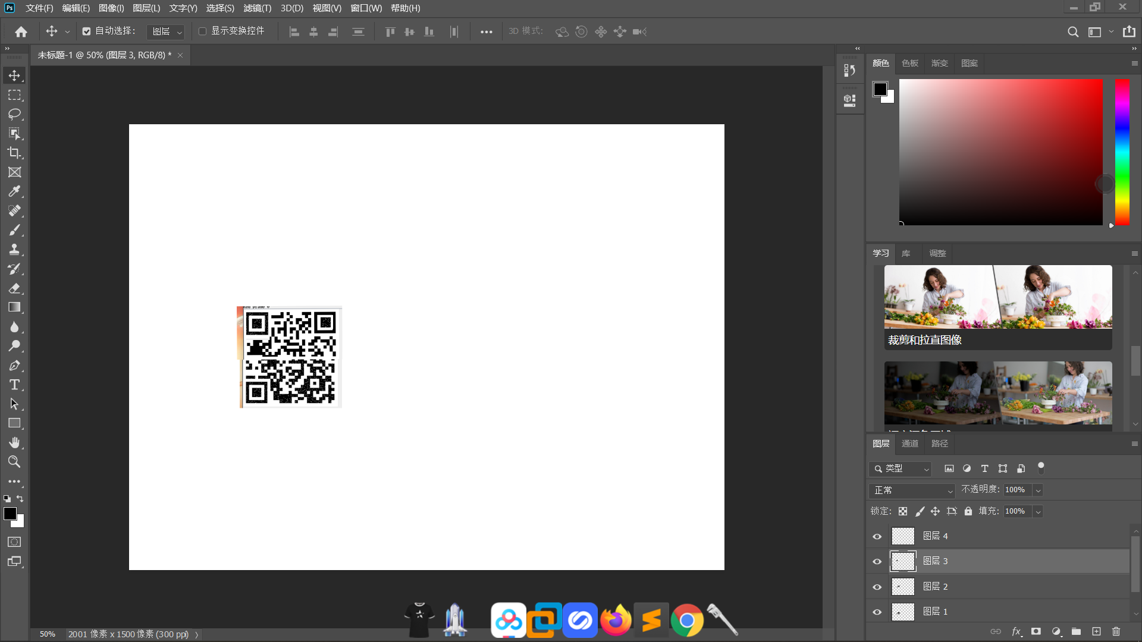Click the hue spectrum slider bar
Screen dimensions: 1142x642
tap(1122, 152)
